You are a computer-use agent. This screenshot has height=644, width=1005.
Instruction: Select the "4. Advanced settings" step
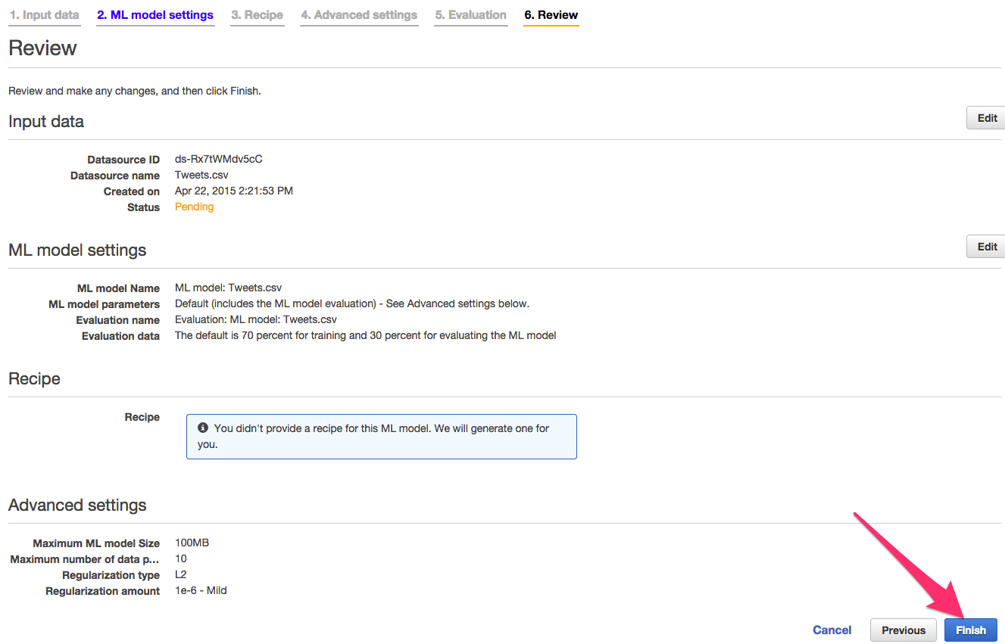[358, 14]
